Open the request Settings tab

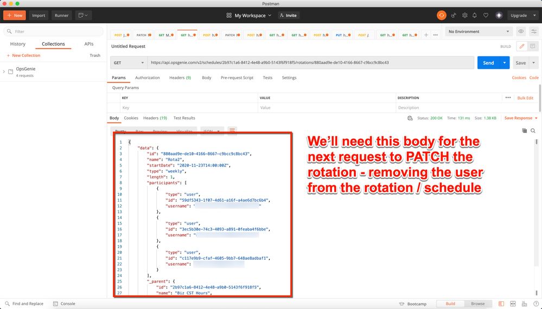click(x=289, y=78)
